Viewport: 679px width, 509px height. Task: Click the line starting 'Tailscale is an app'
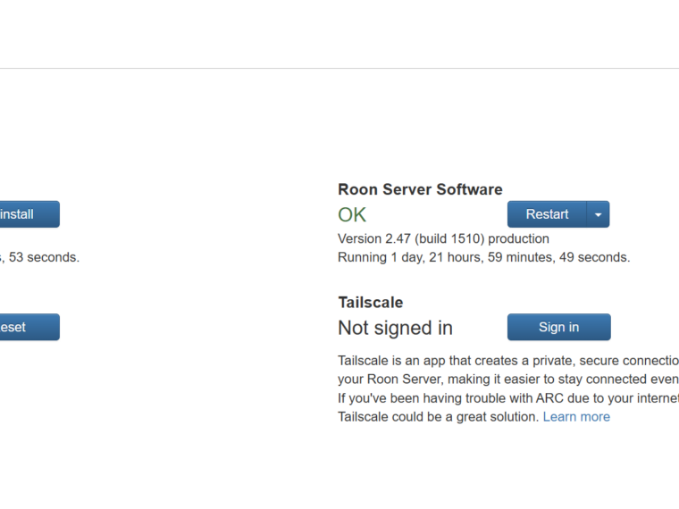(508, 361)
